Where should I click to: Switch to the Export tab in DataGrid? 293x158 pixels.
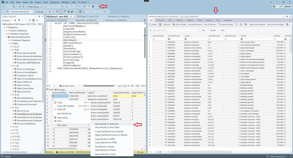coord(200,20)
